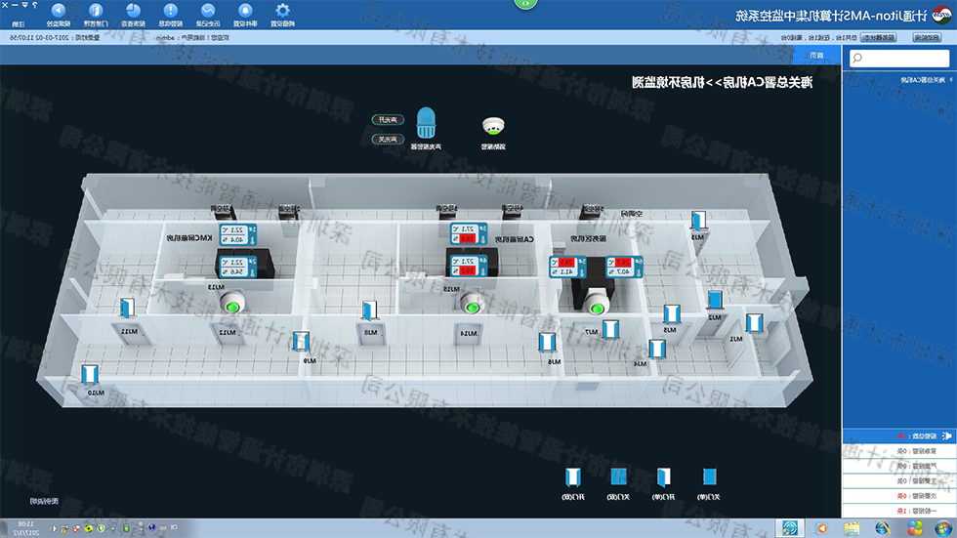The image size is (957, 538).
Task: Click the 温感报警 smoke detector icon
Action: (493, 126)
